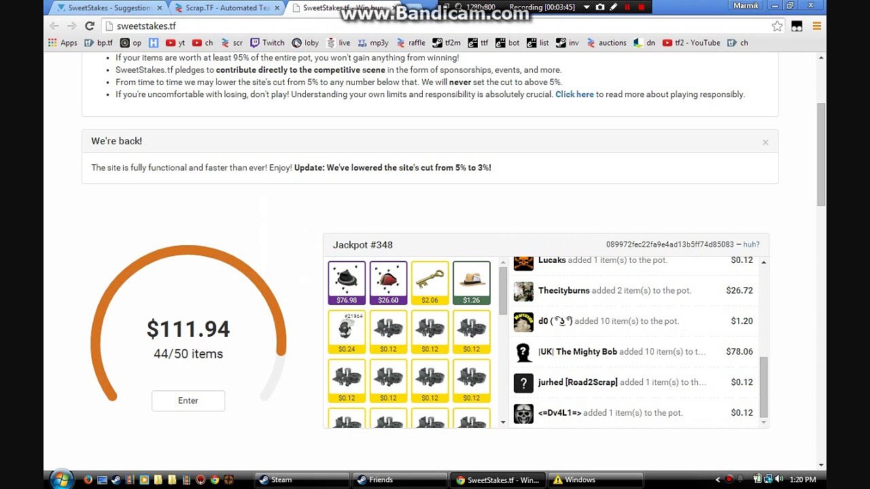This screenshot has height=489, width=870.
Task: Close the Scrap.TF tab
Action: tap(277, 8)
